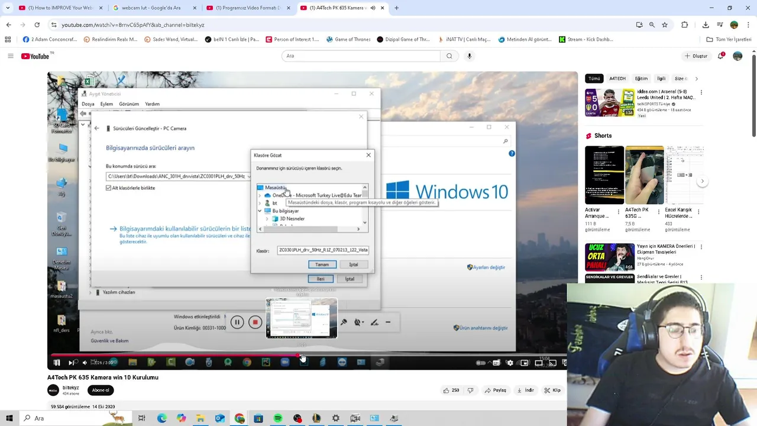Image resolution: width=757 pixels, height=426 pixels.
Task: Start voice search with the microphone icon
Action: [470, 56]
